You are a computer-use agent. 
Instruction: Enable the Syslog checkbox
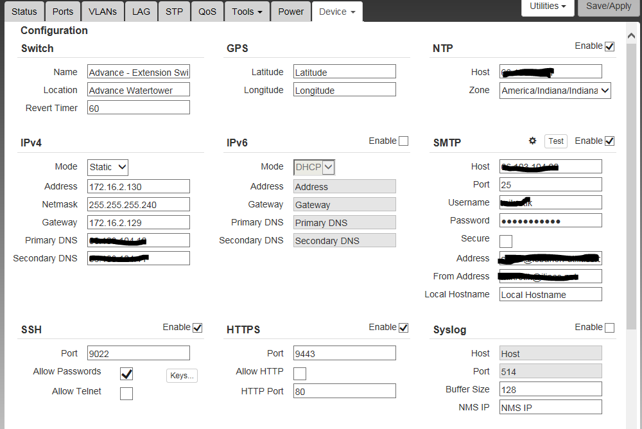click(609, 328)
